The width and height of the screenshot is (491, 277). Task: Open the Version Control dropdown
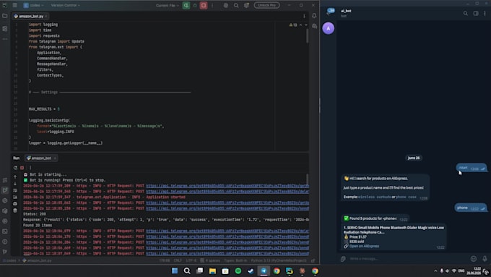pyautogui.click(x=66, y=5)
